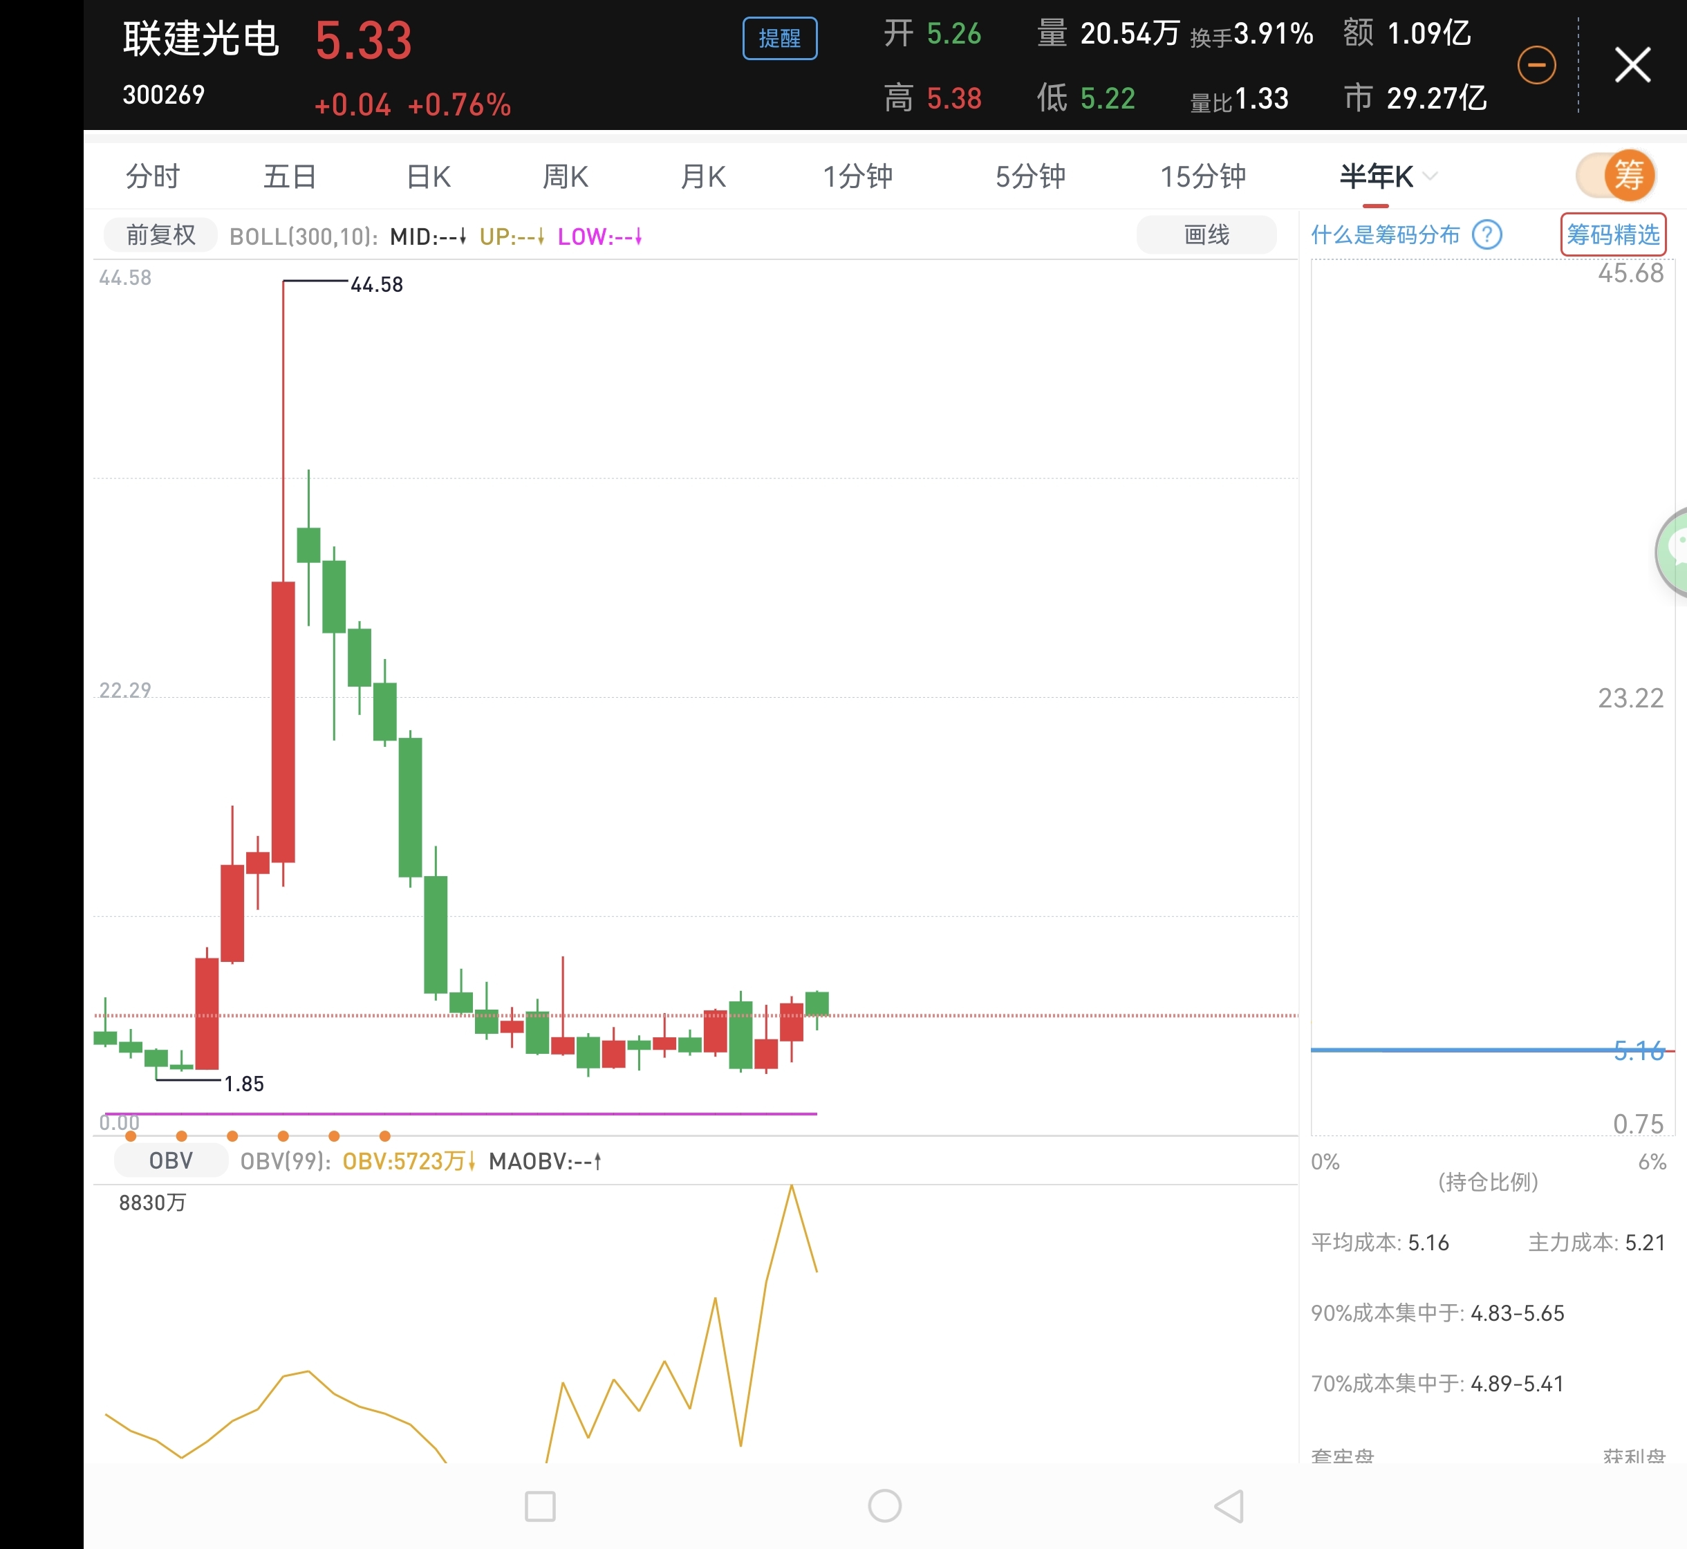Open the 筹码精选 link
1687x1549 pixels.
click(1612, 234)
